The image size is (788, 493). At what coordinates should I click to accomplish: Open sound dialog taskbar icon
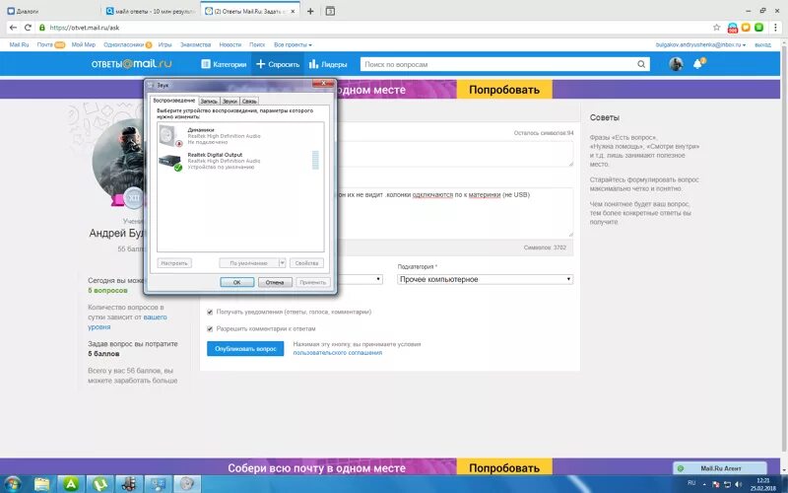(x=187, y=484)
